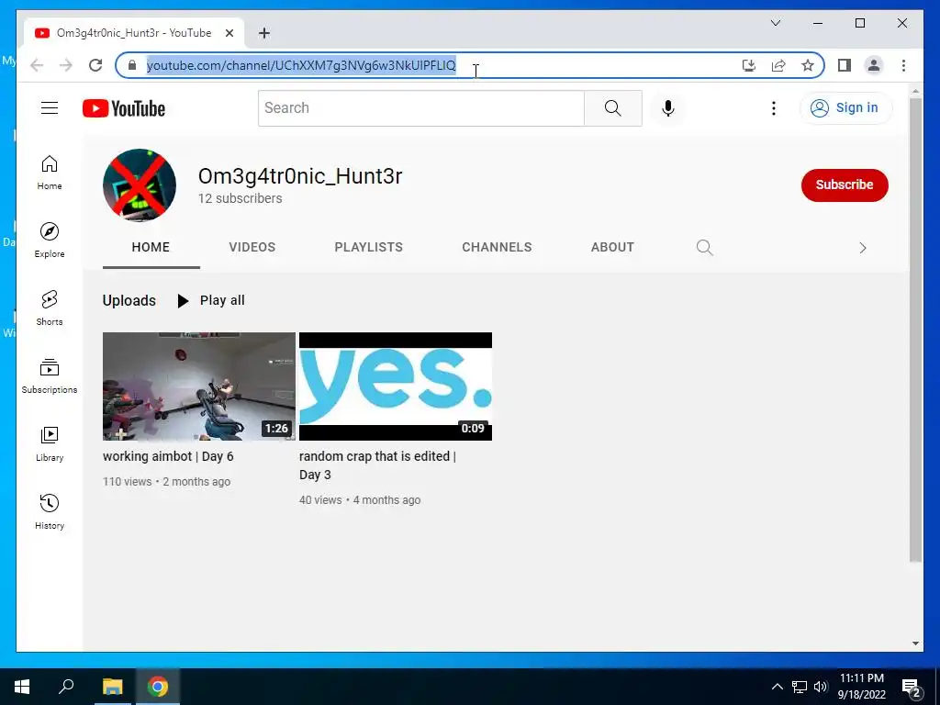Expand the tab search dropdown arrow
The height and width of the screenshot is (705, 940).
tap(775, 23)
